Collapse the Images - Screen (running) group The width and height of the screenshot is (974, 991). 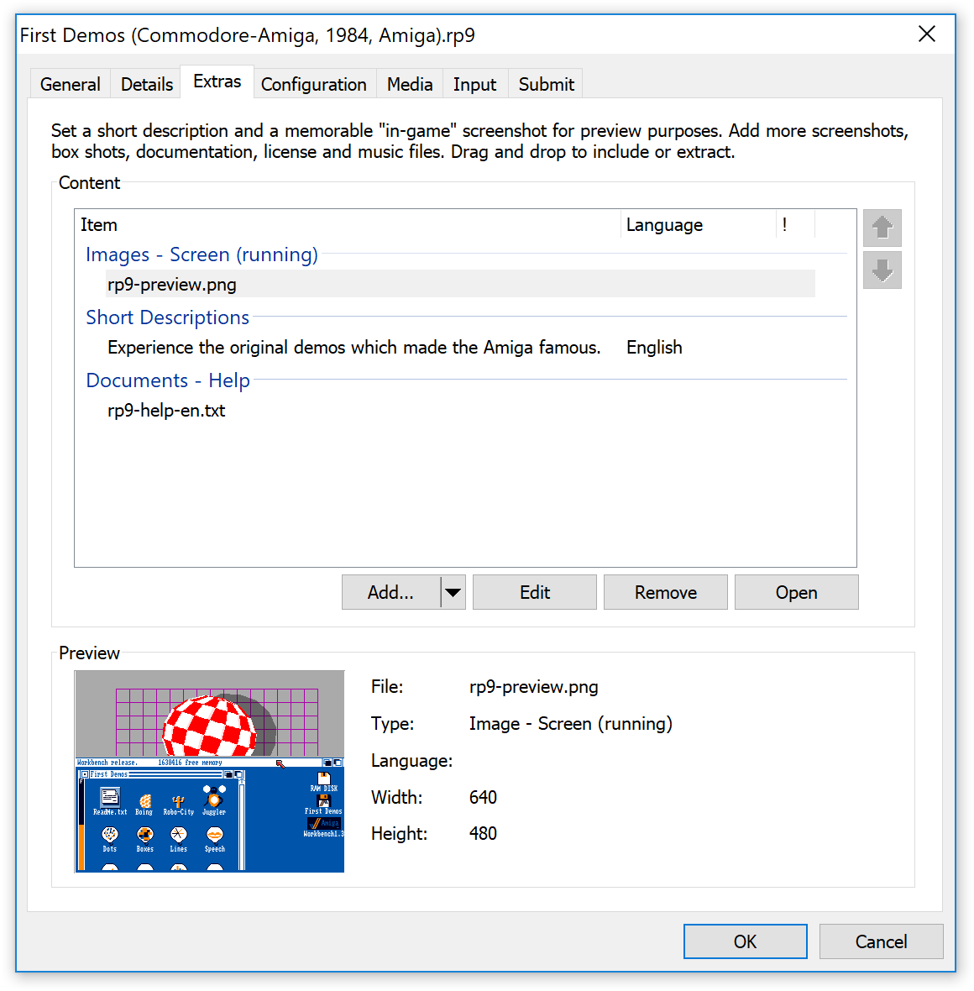[202, 255]
